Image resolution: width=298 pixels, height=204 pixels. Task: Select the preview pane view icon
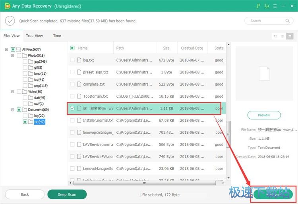click(289, 36)
